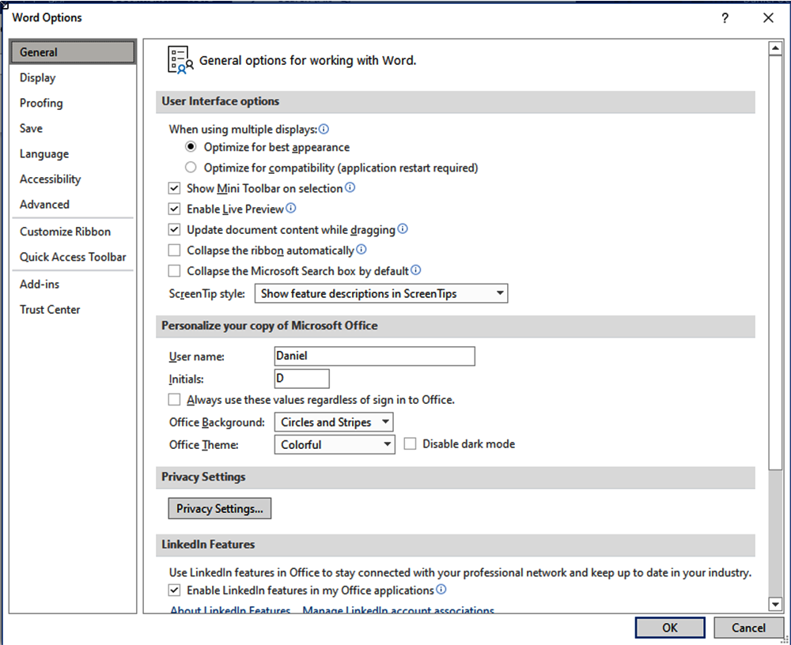
Task: Open the Trust Center section
Action: pyautogui.click(x=50, y=310)
